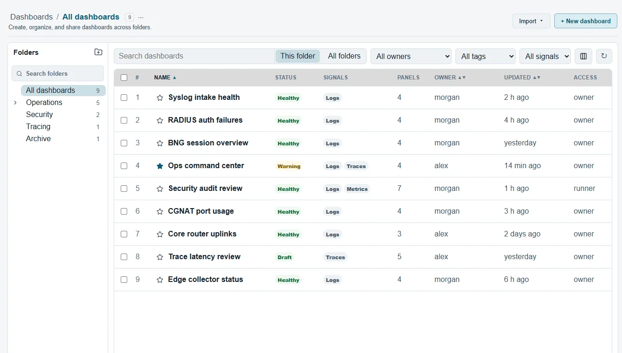This screenshot has height=353, width=622.
Task: Star the Core router uplinks dashboard
Action: [x=160, y=234]
